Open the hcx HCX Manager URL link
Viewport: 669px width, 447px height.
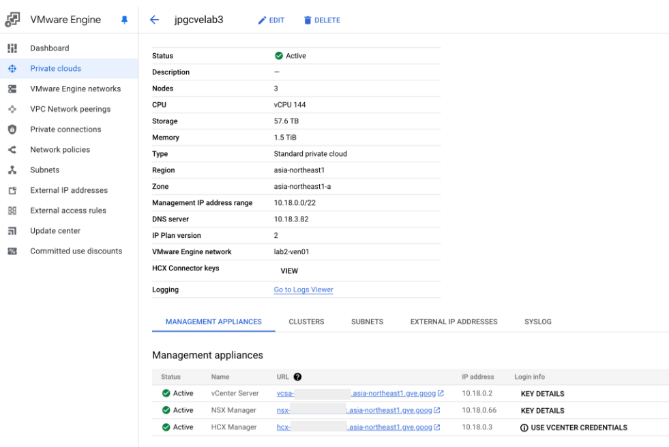coord(359,427)
